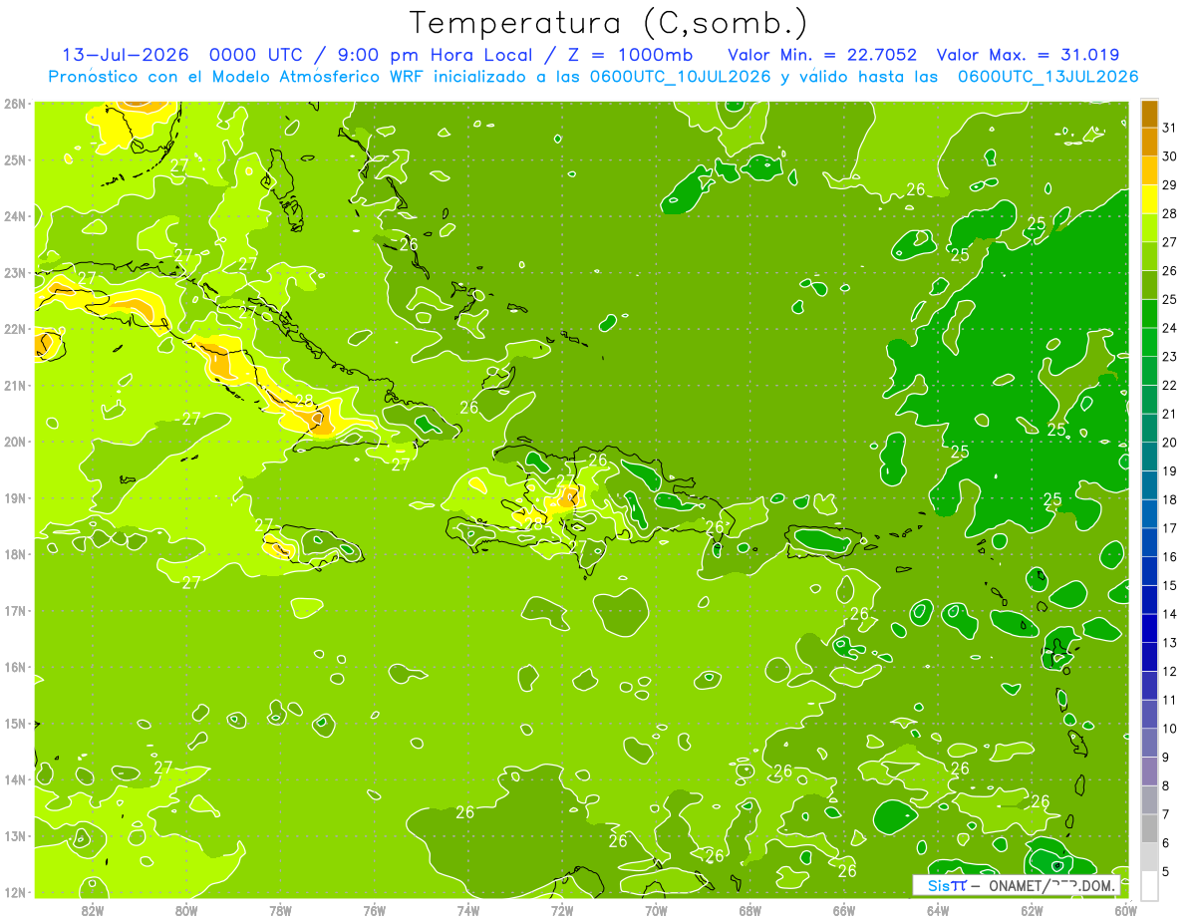Image resolution: width=1196 pixels, height=924 pixels.
Task: Select the date text '13-Jul-2026'
Action: tap(128, 55)
